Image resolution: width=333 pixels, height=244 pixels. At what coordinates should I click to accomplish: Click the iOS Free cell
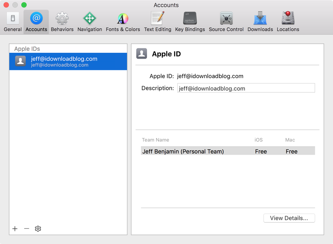(261, 151)
